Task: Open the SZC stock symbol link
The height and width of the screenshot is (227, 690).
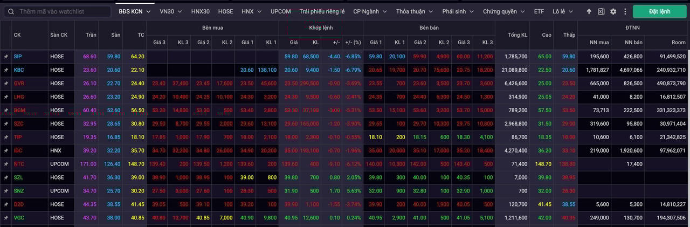Action: [x=19, y=123]
